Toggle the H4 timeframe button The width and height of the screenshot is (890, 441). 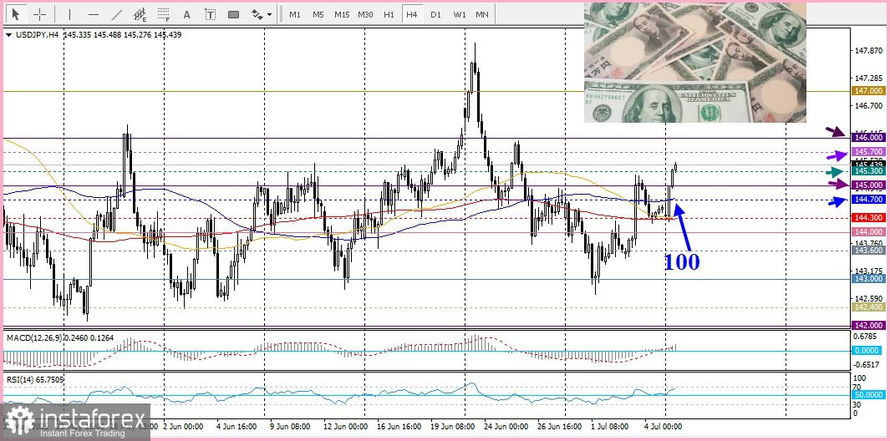[411, 14]
